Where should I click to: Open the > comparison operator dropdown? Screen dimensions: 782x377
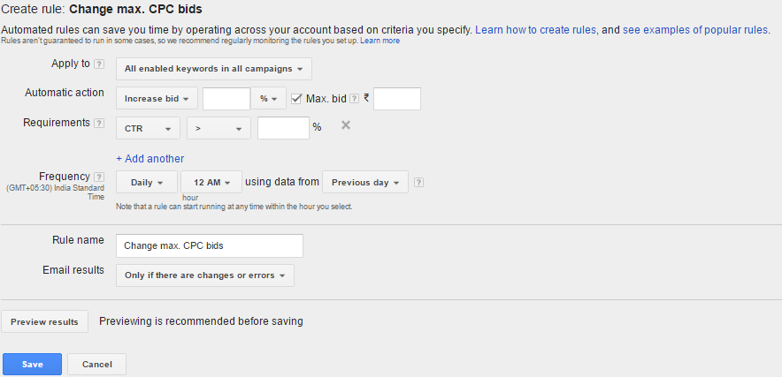pyautogui.click(x=218, y=128)
